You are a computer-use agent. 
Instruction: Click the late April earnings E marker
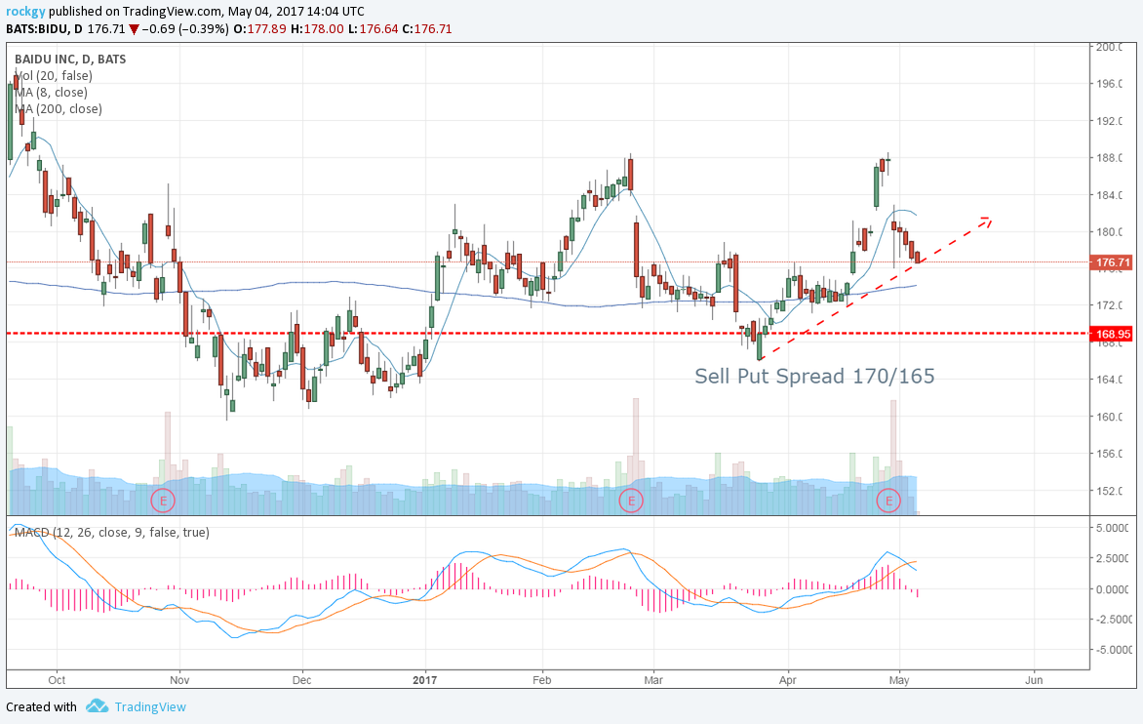click(888, 501)
